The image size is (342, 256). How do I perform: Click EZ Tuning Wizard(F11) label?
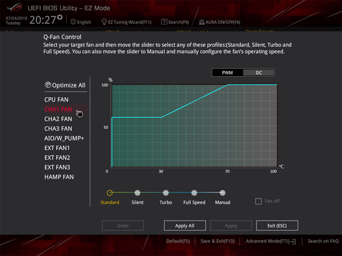coord(130,22)
